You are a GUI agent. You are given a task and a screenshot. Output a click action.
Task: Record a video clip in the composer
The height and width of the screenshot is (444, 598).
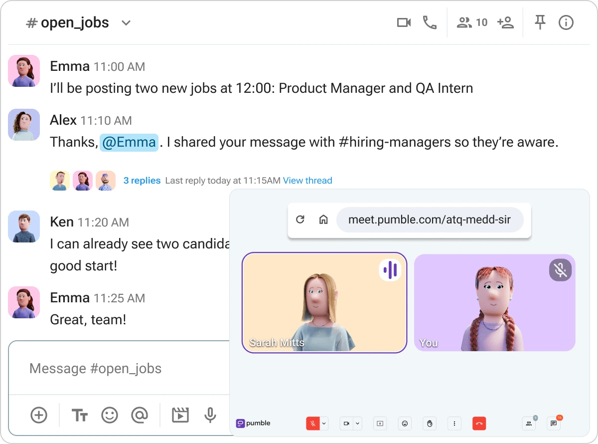coord(180,415)
